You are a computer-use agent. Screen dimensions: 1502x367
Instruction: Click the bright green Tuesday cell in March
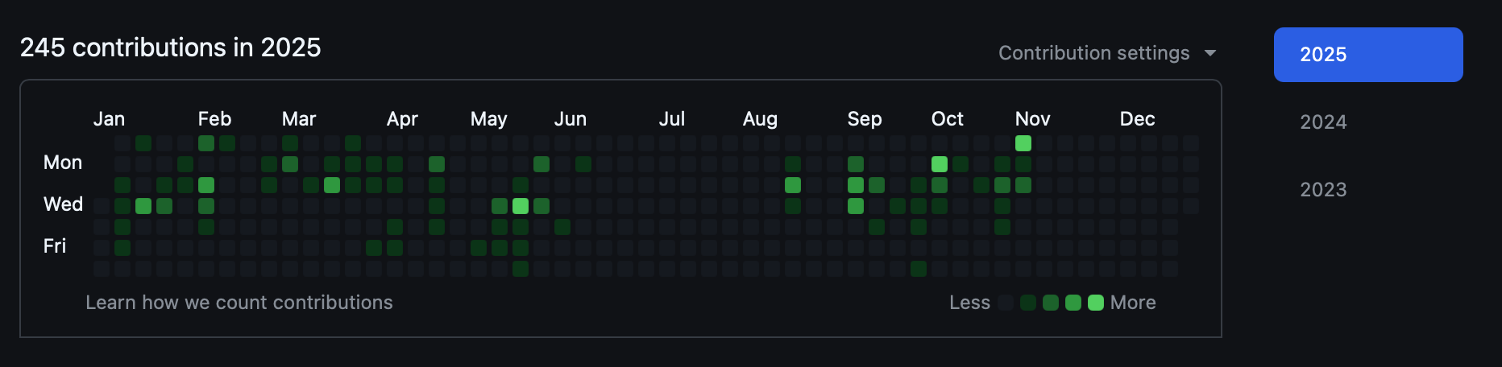(x=332, y=185)
